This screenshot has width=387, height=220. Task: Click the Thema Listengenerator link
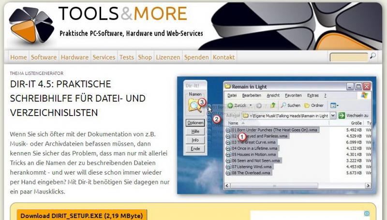point(37,73)
